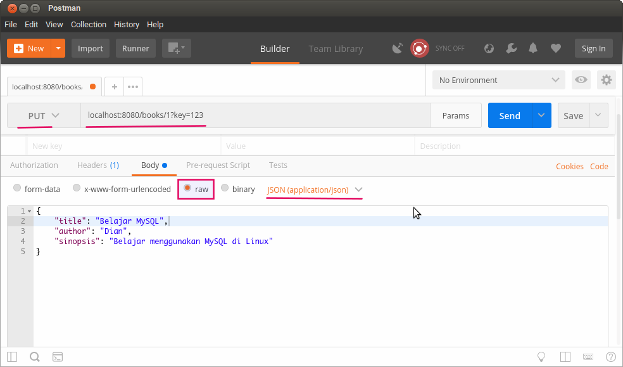Open the Postman console icon in status bar
Viewport: 623px width, 367px height.
point(58,357)
